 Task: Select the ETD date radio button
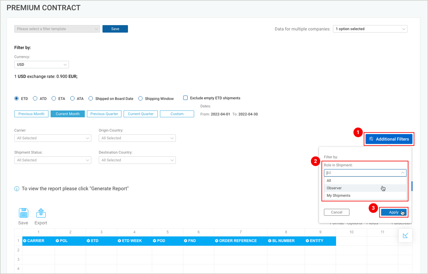coord(16,98)
